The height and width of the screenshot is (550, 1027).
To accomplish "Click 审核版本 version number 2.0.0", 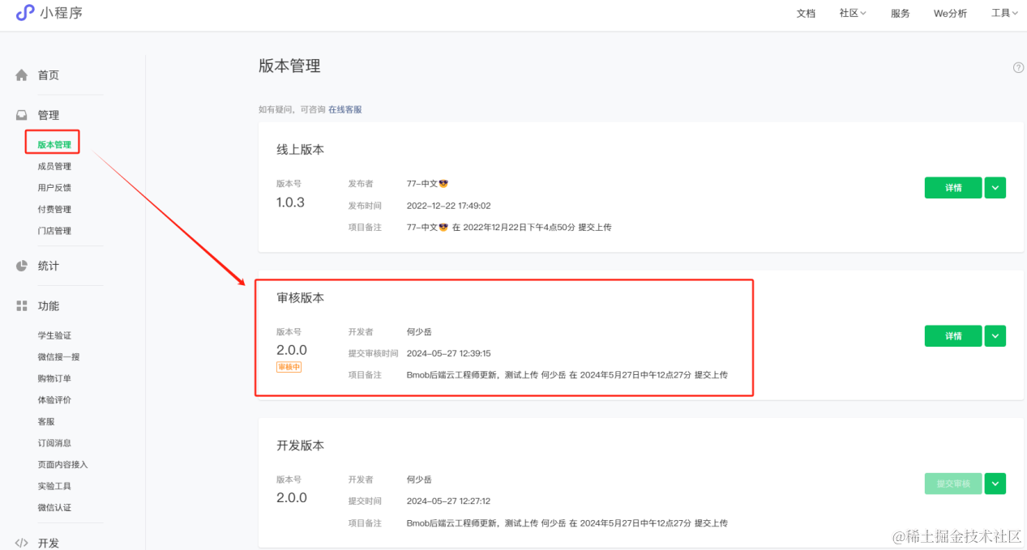I will click(292, 350).
